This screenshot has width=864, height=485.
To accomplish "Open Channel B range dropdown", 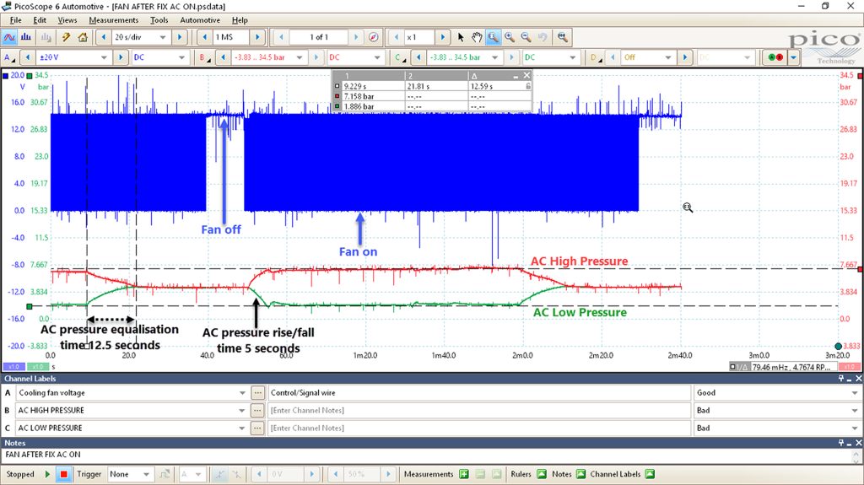I will 300,57.
